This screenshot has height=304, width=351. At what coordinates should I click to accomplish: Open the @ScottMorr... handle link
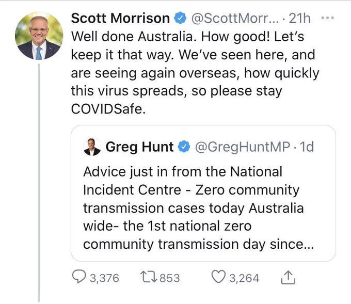[235, 18]
